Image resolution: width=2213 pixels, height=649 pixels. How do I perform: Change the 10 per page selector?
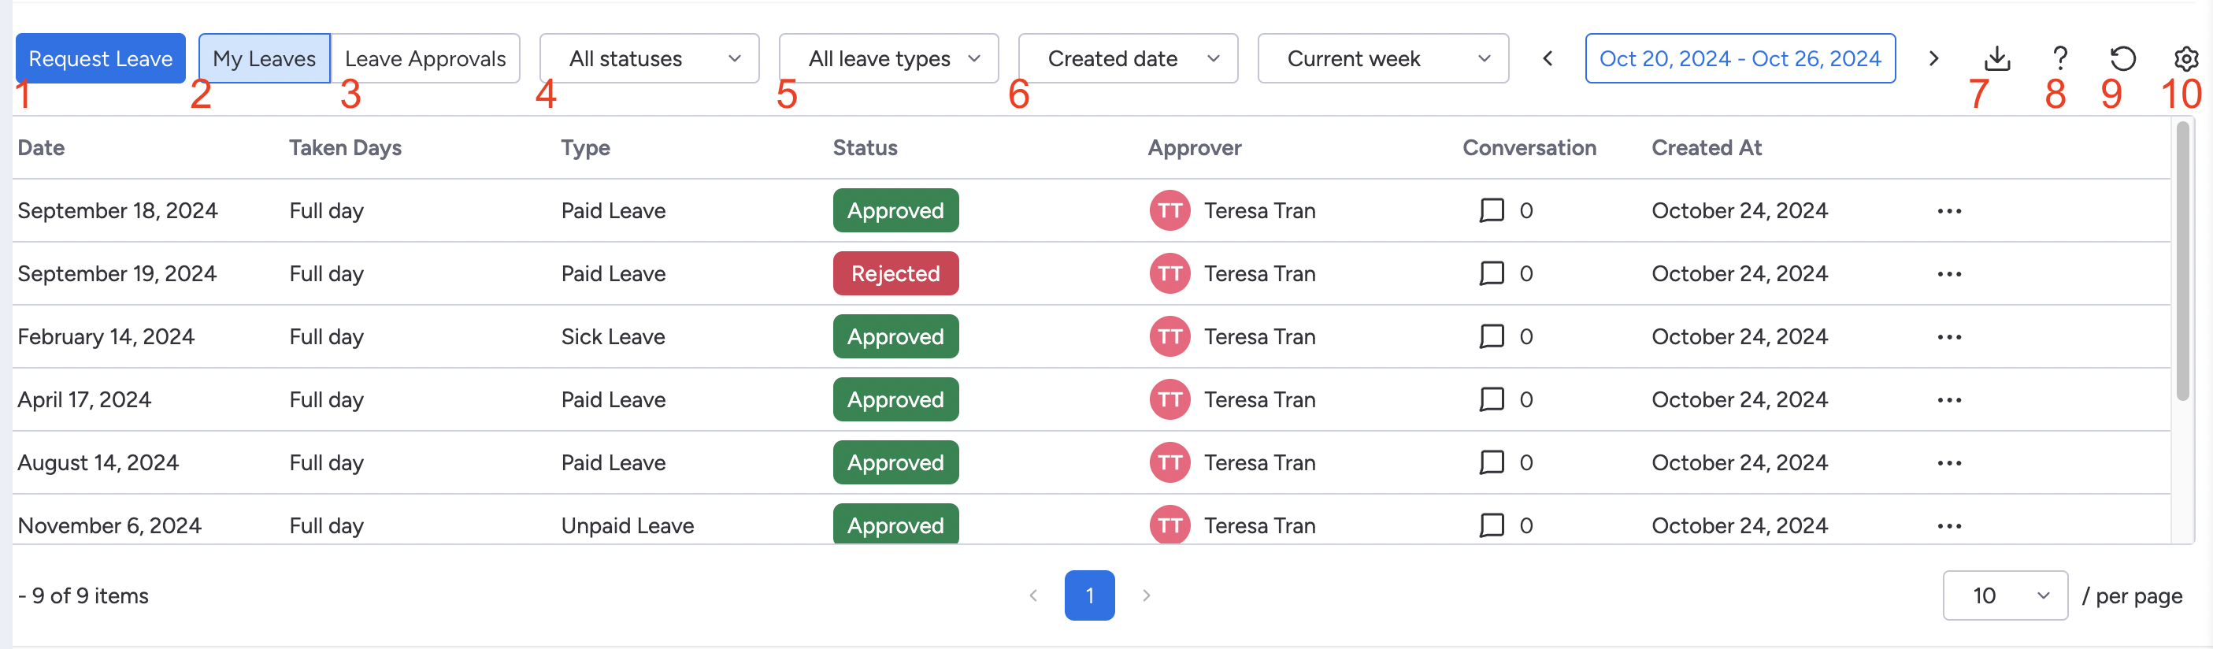pos(2004,595)
